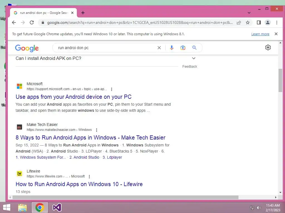285x213 pixels.
Task: Close the Google Search tab
Action: coord(72,13)
